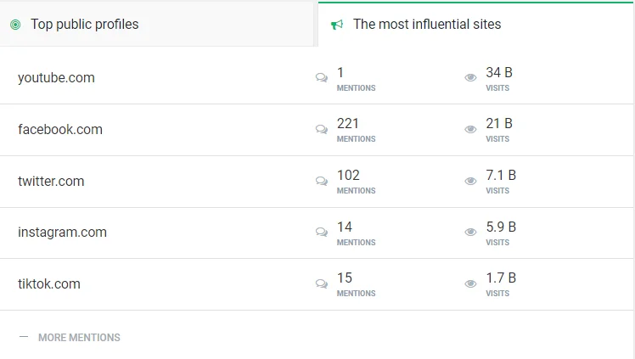Click the visits eye icon for twitter.com
This screenshot has width=635, height=359.
tap(470, 181)
